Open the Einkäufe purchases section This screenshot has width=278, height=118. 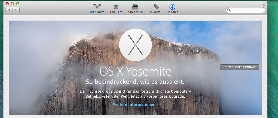click(x=154, y=9)
